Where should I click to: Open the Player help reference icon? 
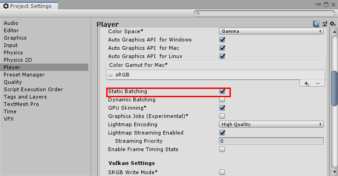(x=316, y=24)
